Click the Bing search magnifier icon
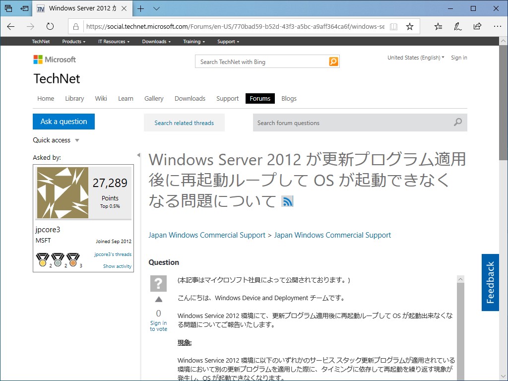 (333, 62)
